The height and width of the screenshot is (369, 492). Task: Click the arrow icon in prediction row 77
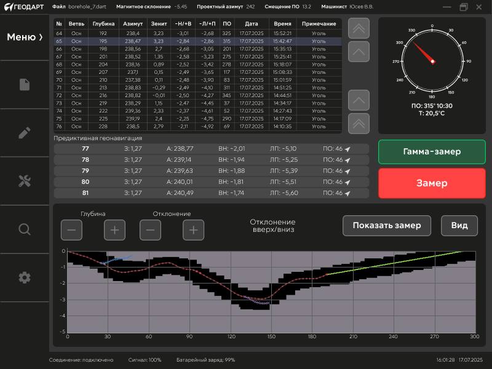(x=347, y=149)
